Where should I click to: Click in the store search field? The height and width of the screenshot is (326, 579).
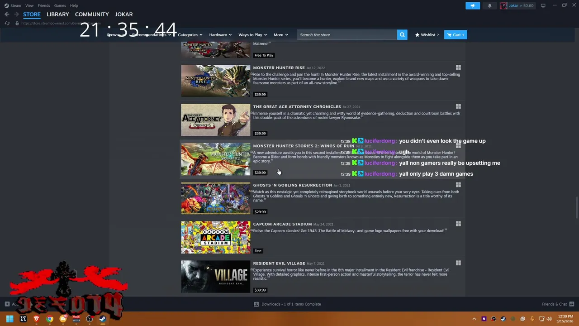coord(347,35)
